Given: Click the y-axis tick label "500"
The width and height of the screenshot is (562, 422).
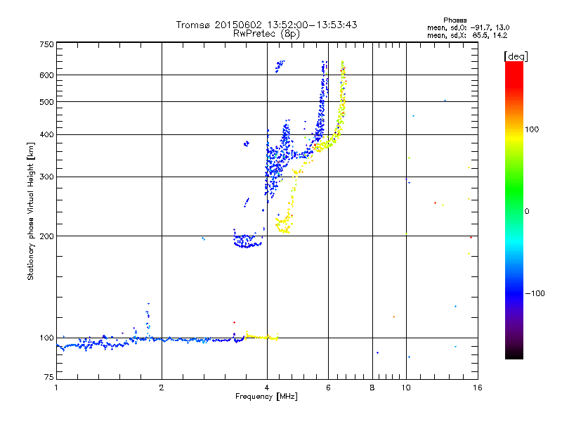Looking at the screenshot, I should (46, 102).
